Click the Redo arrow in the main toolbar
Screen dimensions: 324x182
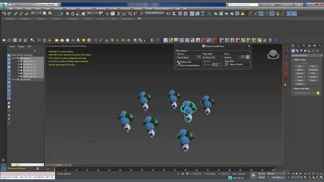tap(9, 14)
